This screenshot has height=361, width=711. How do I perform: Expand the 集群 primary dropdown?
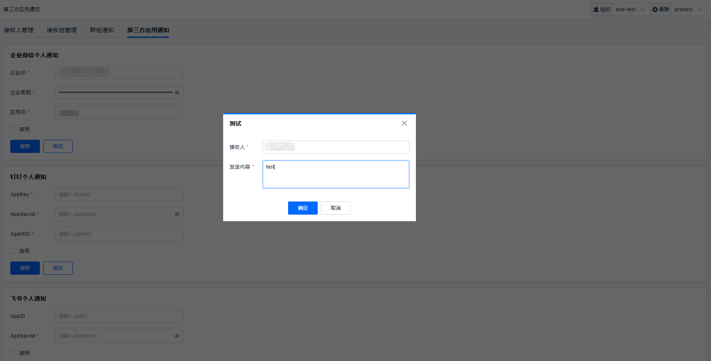click(688, 9)
